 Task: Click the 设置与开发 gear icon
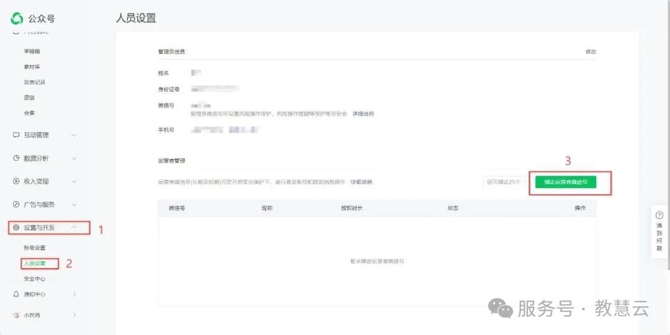16,228
